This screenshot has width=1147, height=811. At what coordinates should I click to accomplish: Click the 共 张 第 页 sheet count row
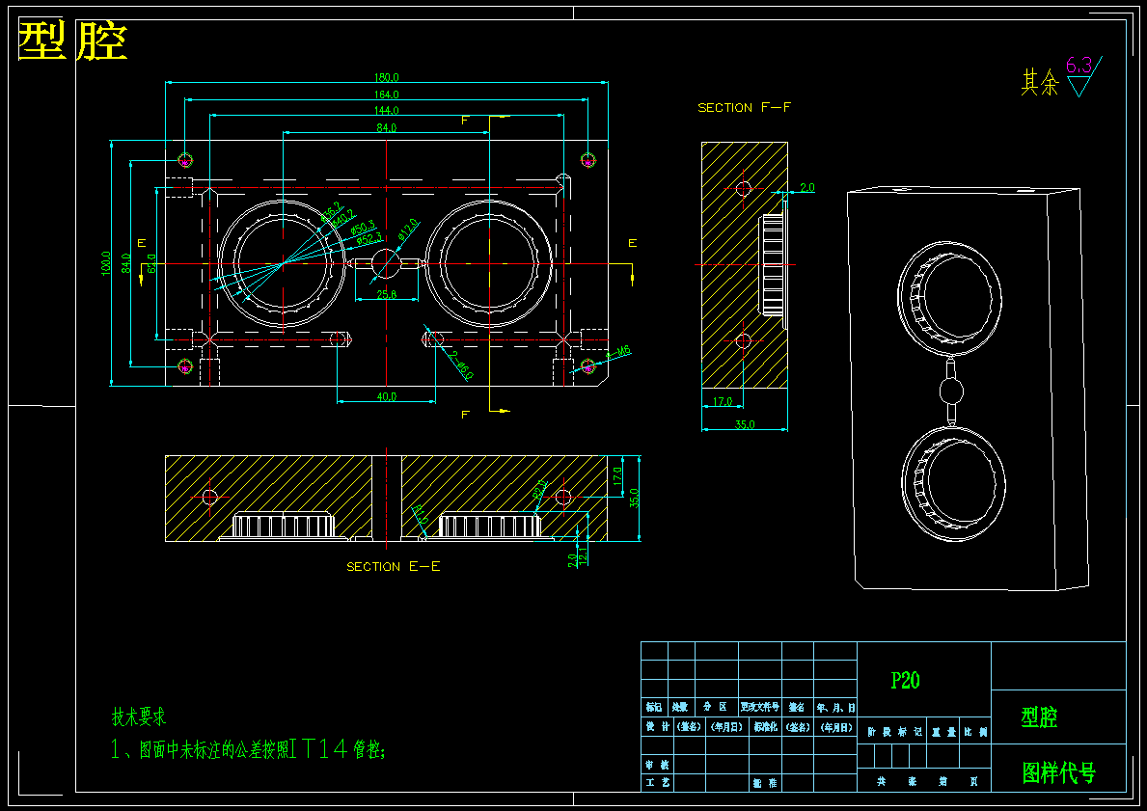click(x=924, y=781)
